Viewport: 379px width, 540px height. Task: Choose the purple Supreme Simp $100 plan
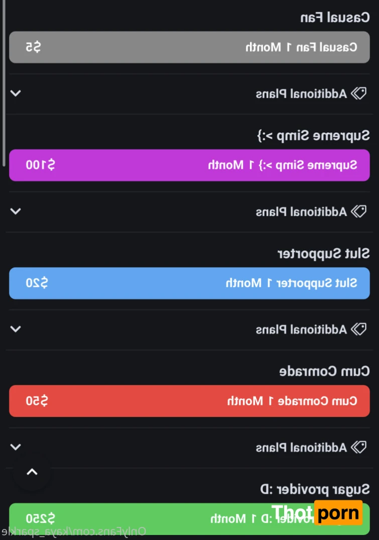click(189, 165)
